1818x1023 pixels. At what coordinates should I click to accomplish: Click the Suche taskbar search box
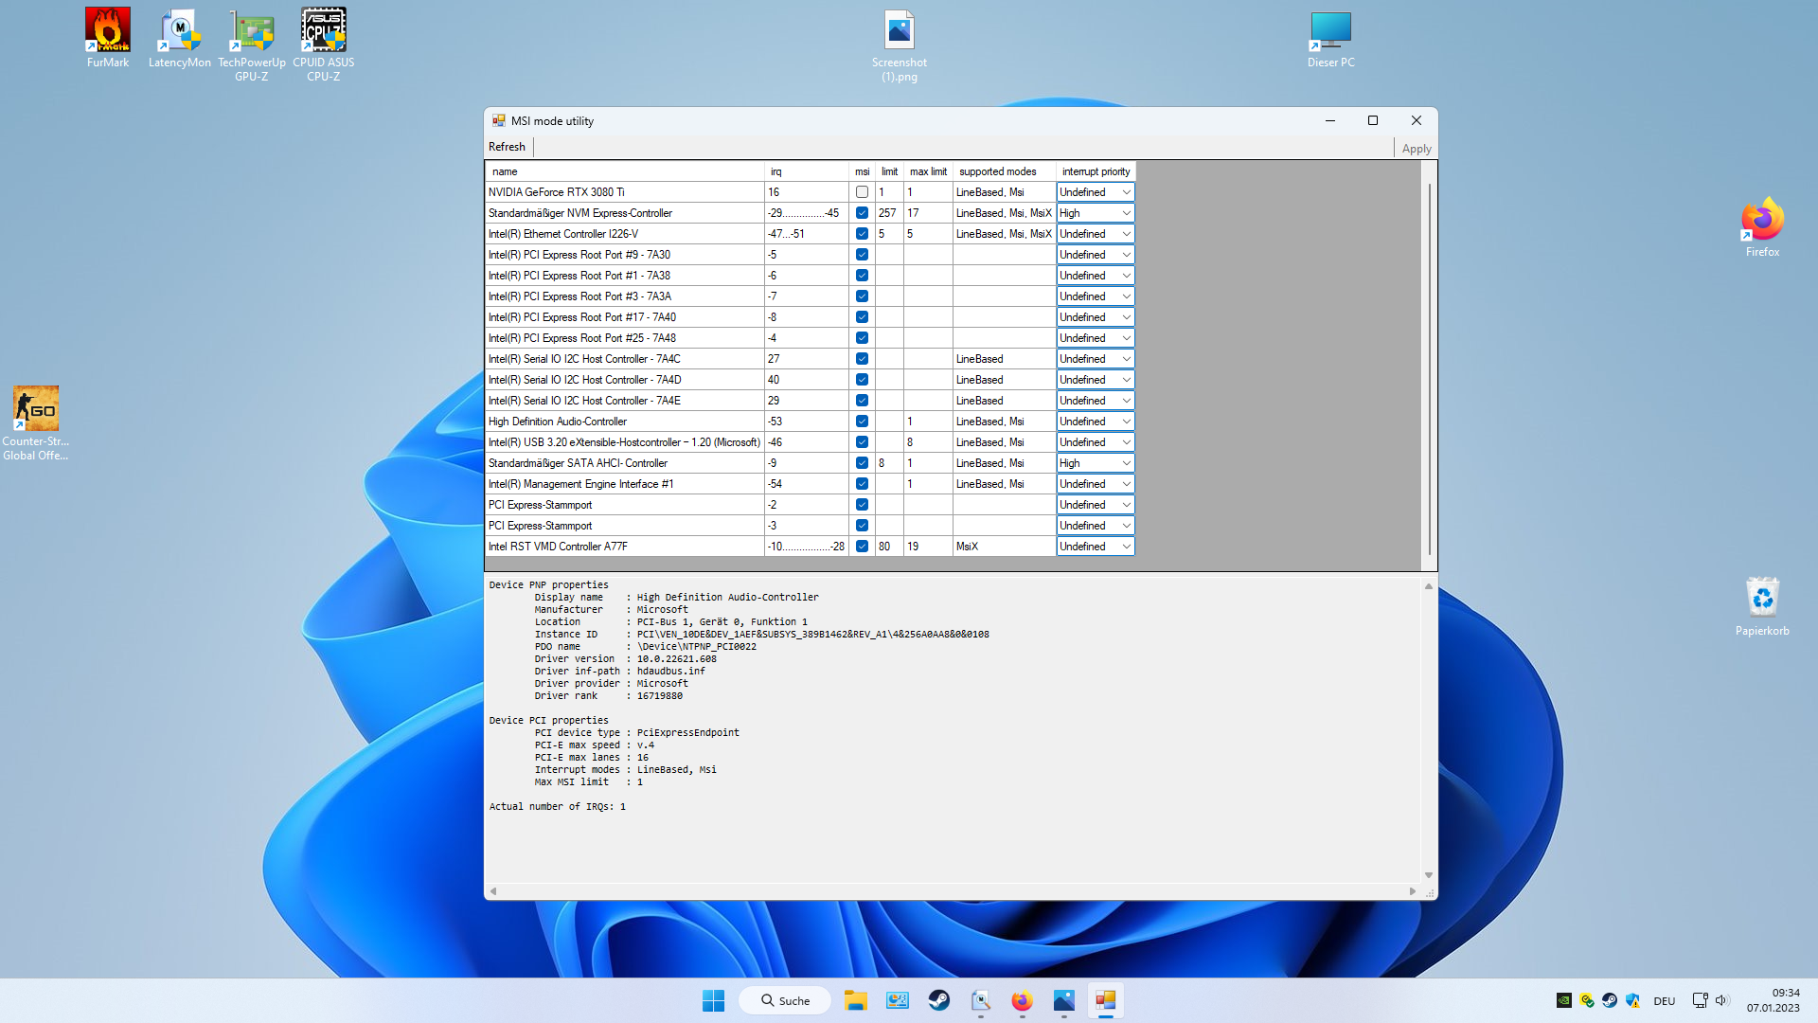[x=785, y=1000]
